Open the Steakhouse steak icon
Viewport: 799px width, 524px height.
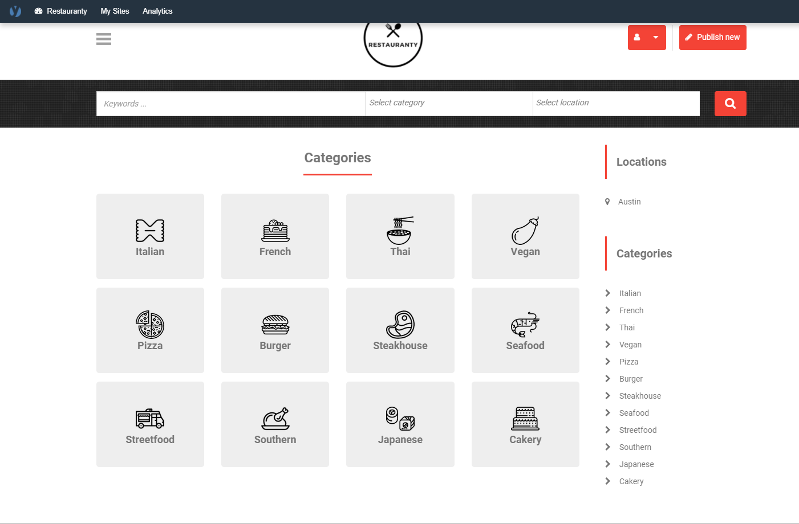point(400,325)
